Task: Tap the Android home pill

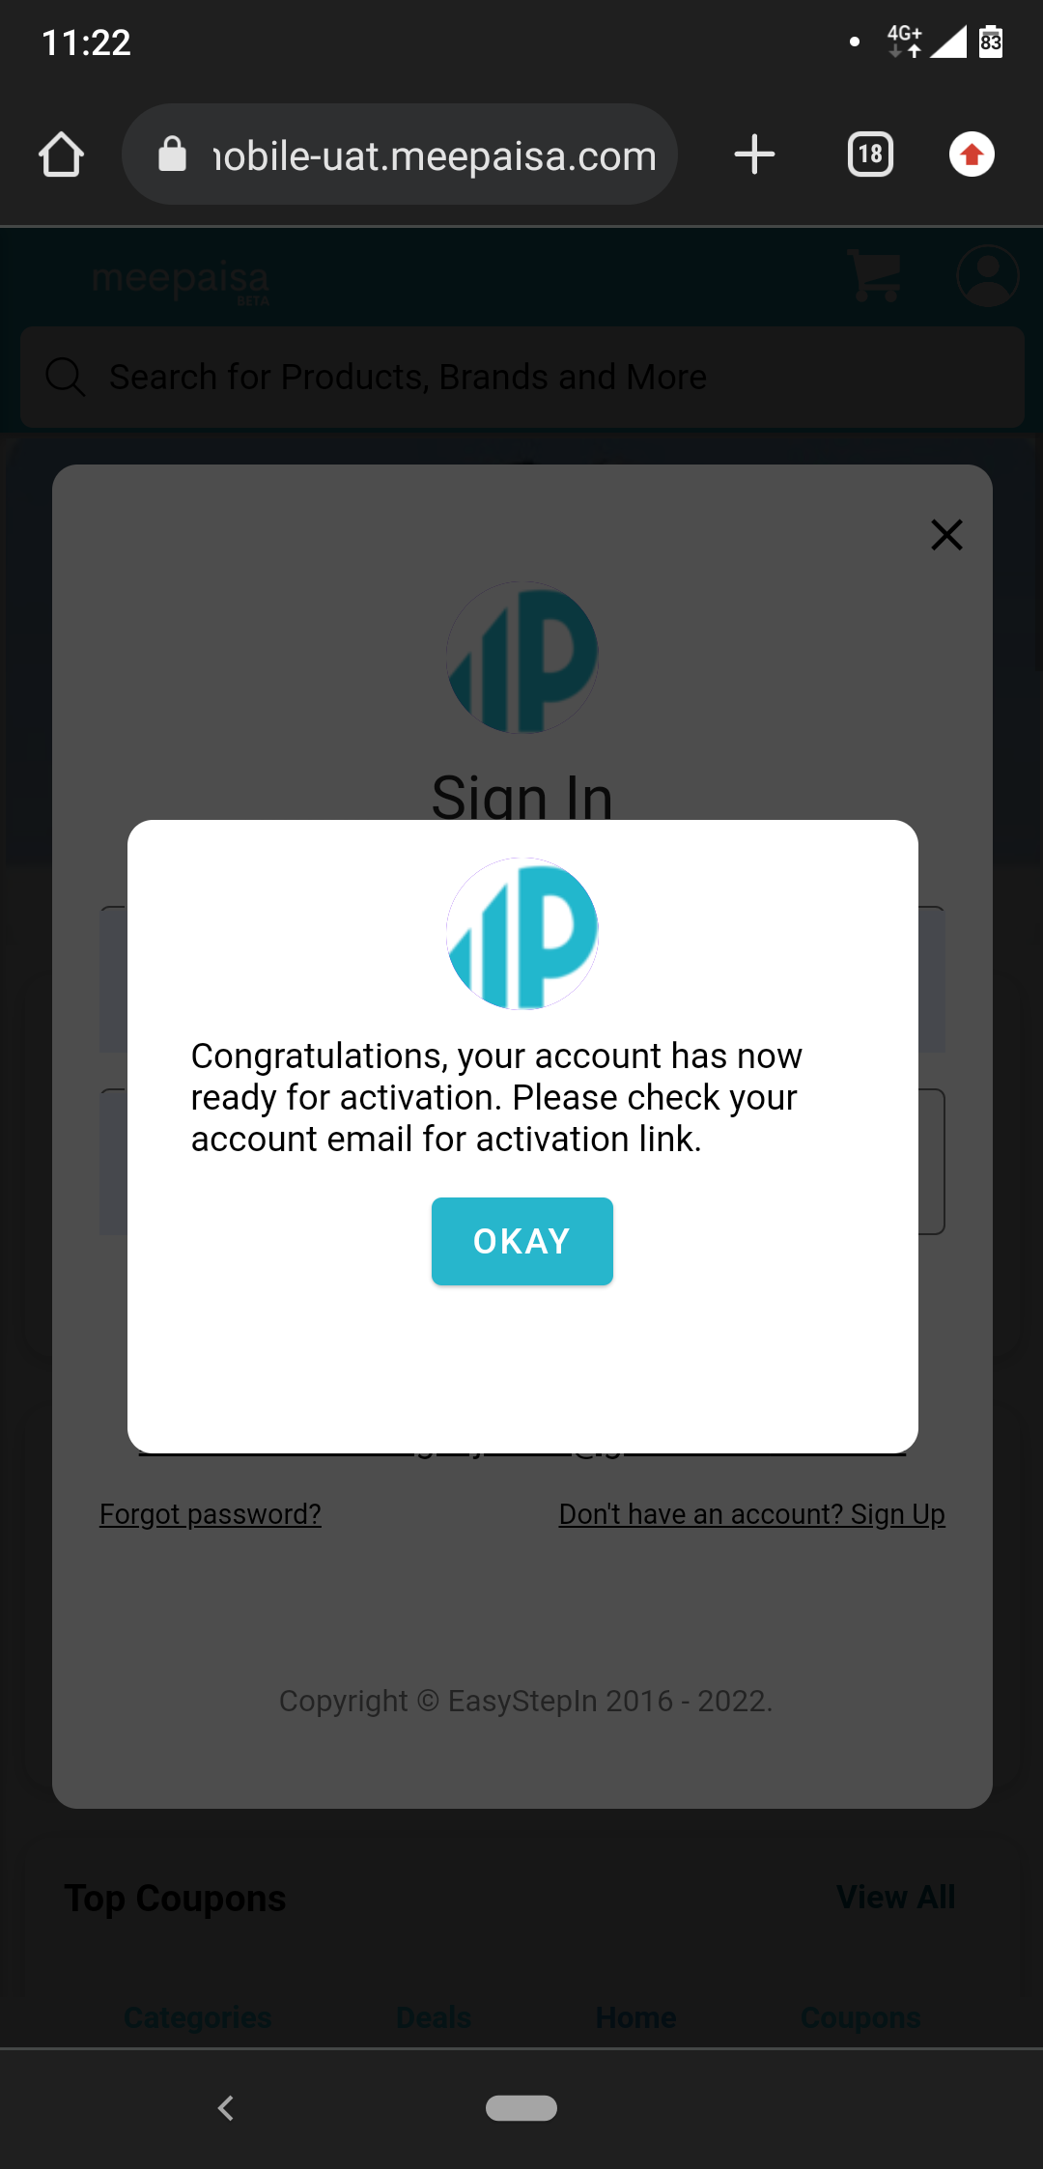Action: coord(521,2108)
